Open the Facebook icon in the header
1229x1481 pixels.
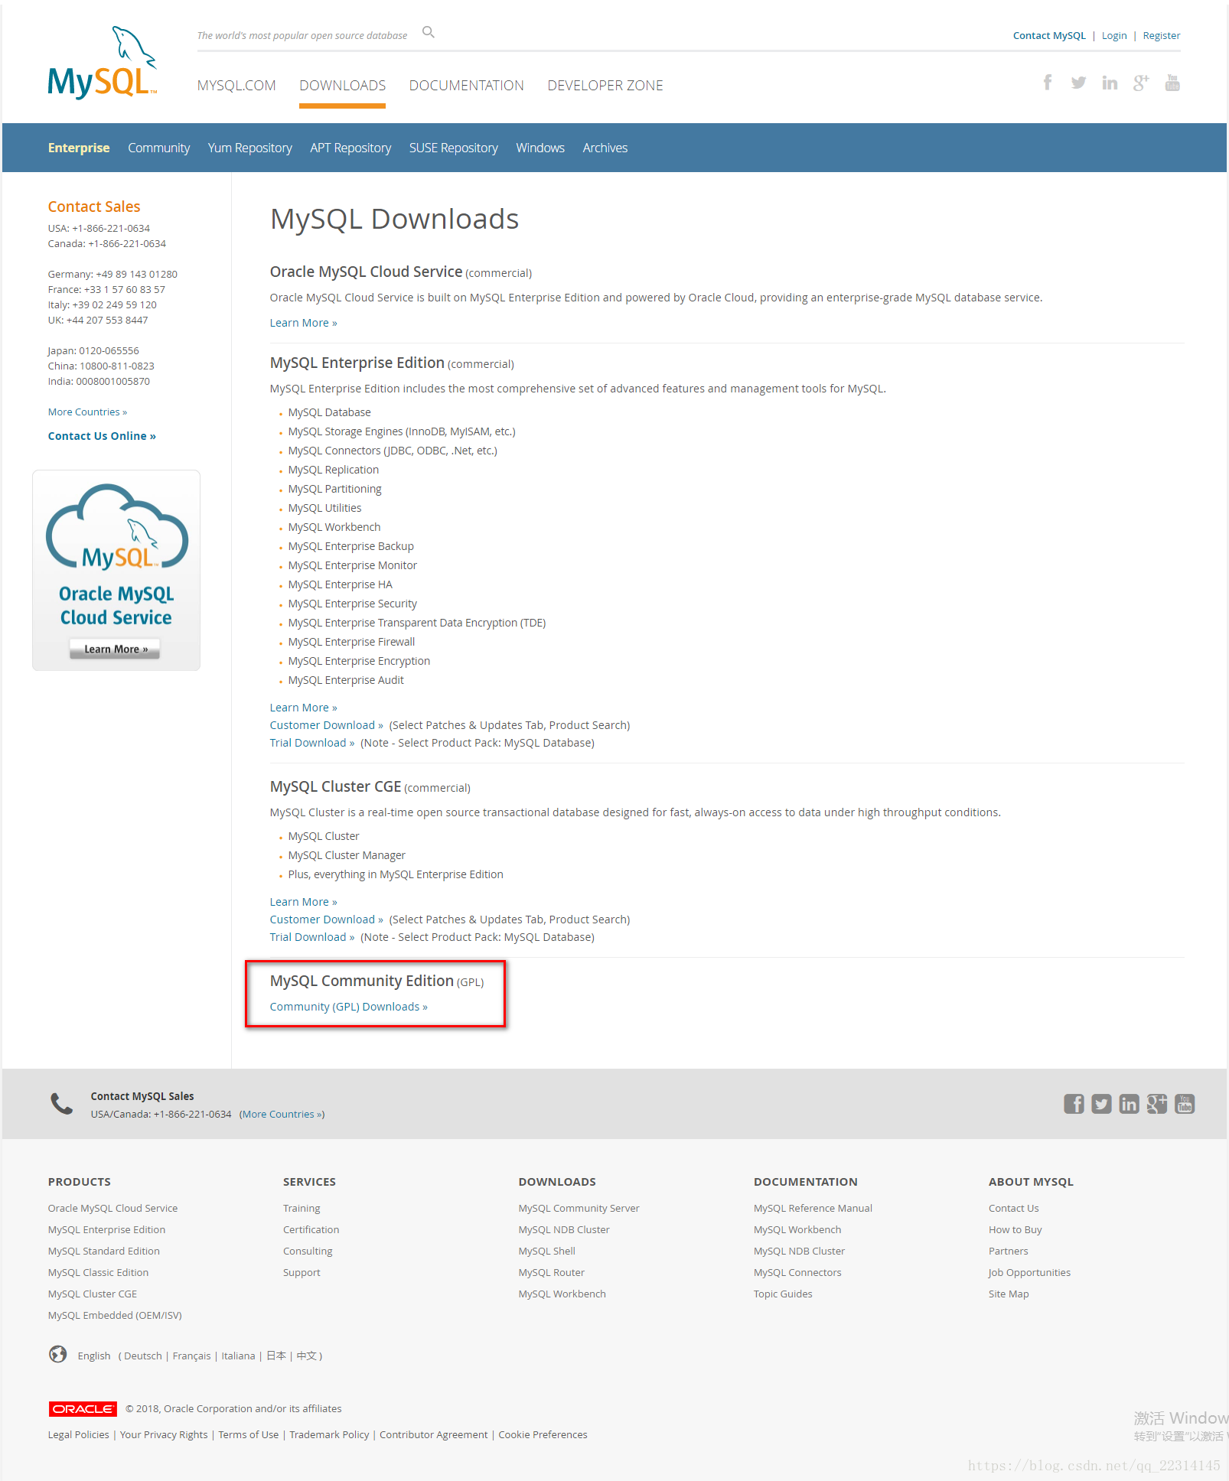point(1048,83)
